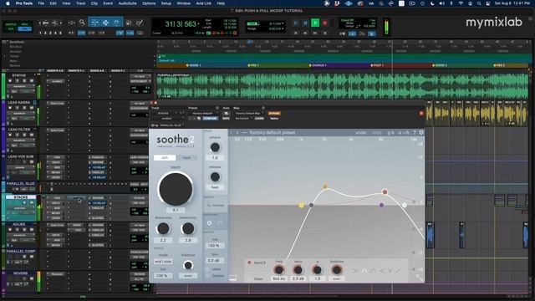
Task: Click the yellow EQ band node
Action: [301, 205]
